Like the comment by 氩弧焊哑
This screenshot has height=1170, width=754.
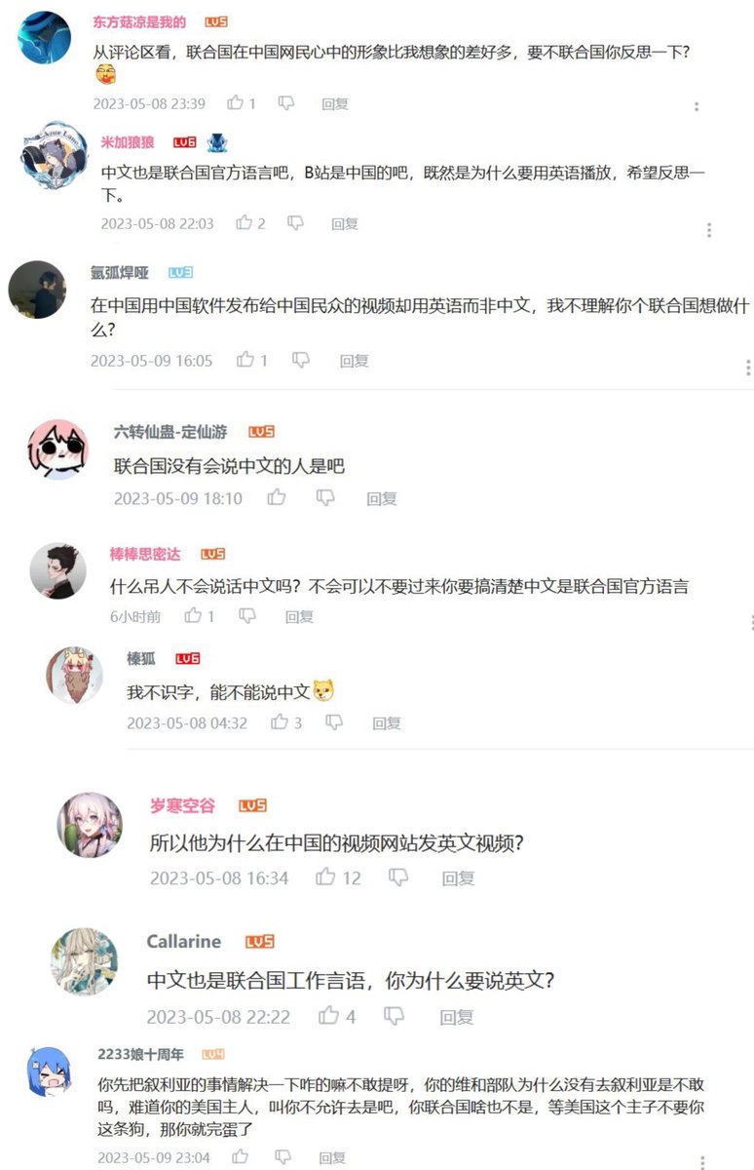coord(245,360)
